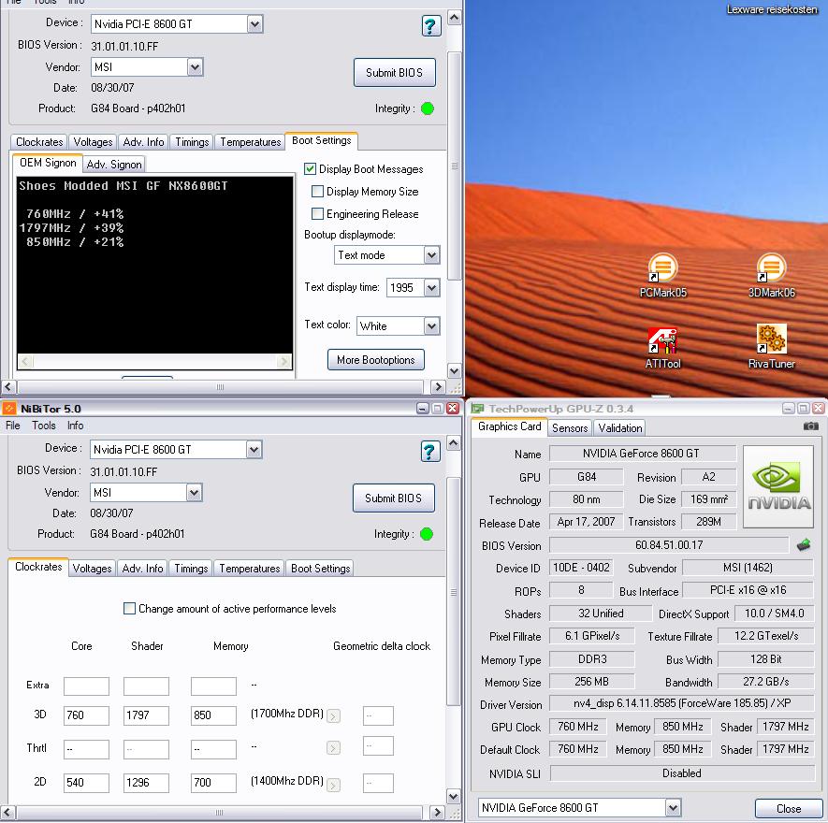The height and width of the screenshot is (823, 828).
Task: Open Timings tab in lower NiBiTor
Action: pos(191,568)
